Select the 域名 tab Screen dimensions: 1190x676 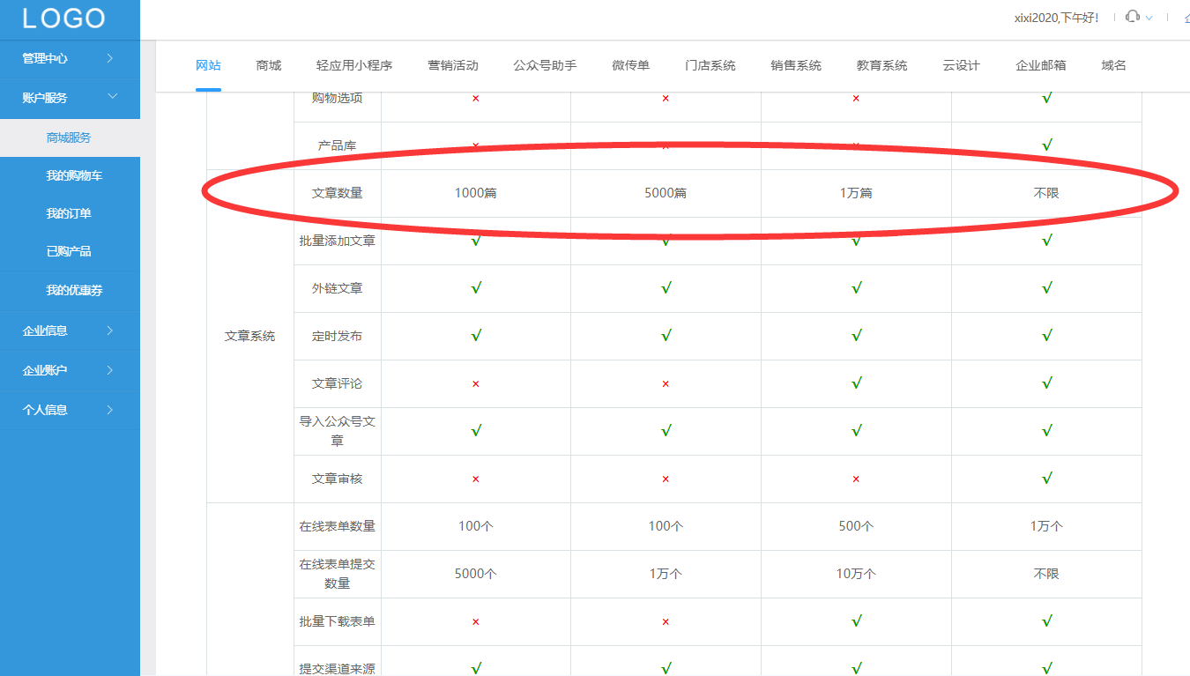point(1112,64)
